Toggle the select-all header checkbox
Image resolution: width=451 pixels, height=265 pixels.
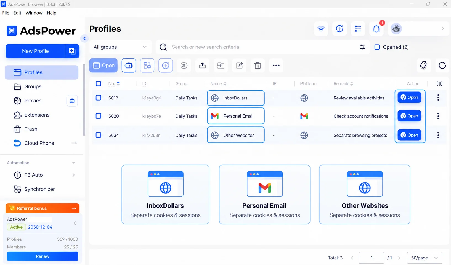coord(98,83)
